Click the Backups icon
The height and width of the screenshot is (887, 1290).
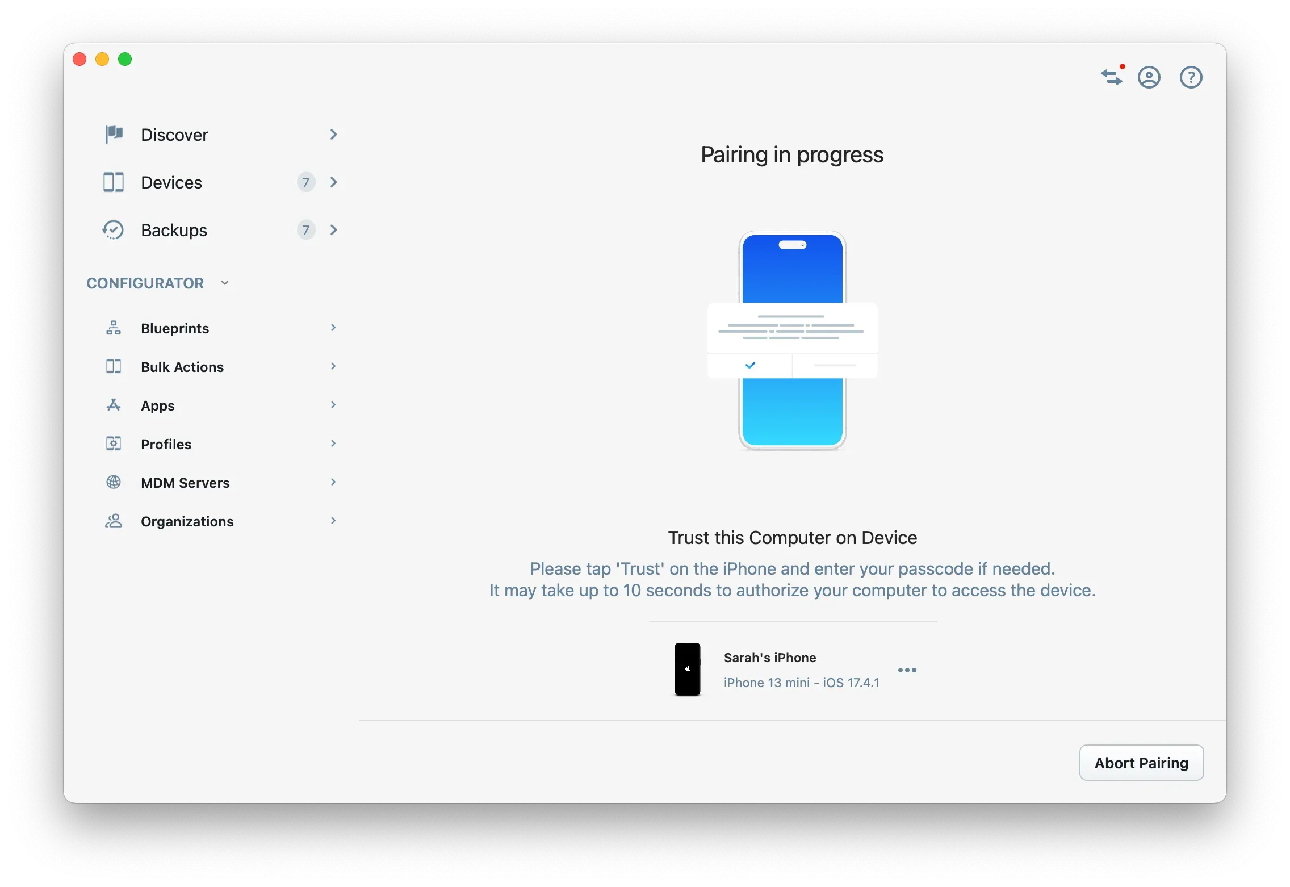coord(114,230)
